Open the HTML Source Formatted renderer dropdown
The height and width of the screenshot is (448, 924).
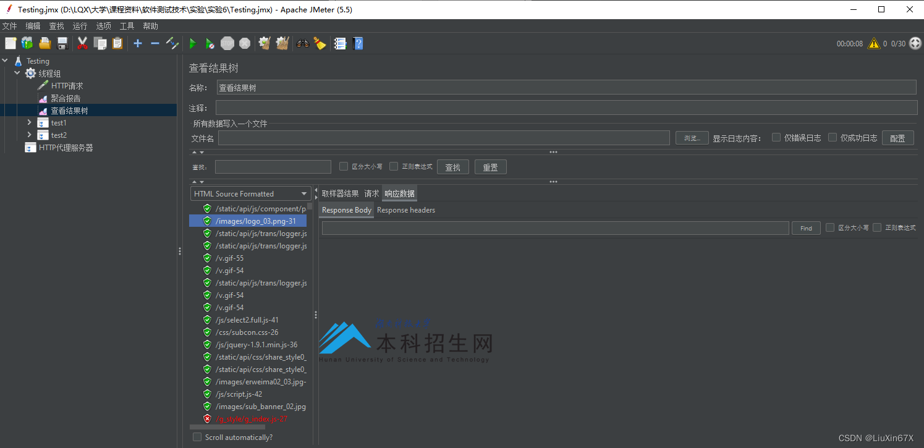pyautogui.click(x=250, y=193)
